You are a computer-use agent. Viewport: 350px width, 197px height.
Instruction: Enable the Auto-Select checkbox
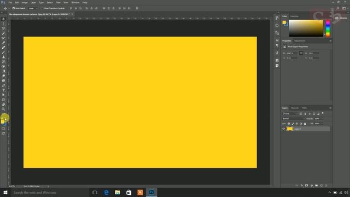coord(13,8)
